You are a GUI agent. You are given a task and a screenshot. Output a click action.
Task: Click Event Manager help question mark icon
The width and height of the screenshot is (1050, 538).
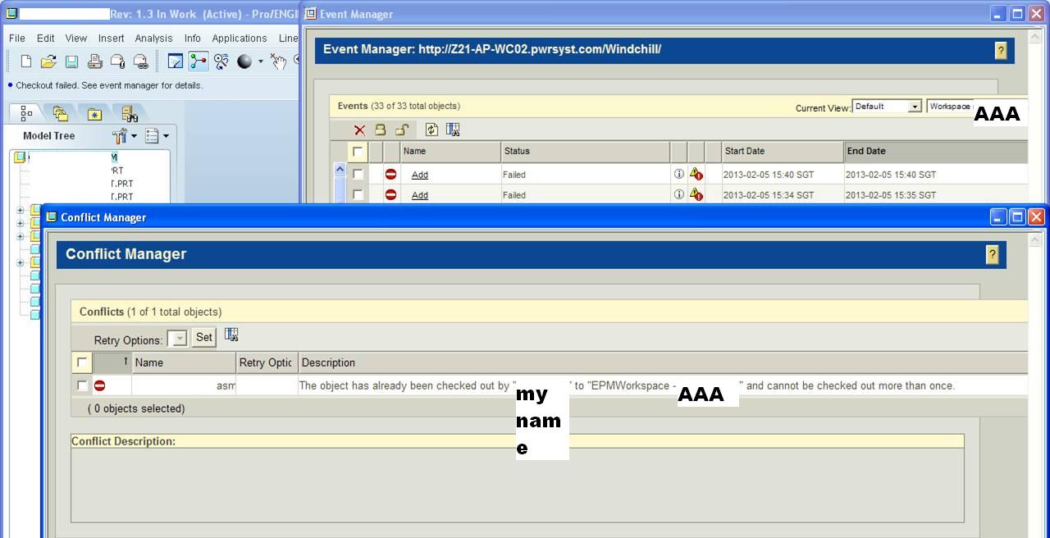pyautogui.click(x=1001, y=50)
